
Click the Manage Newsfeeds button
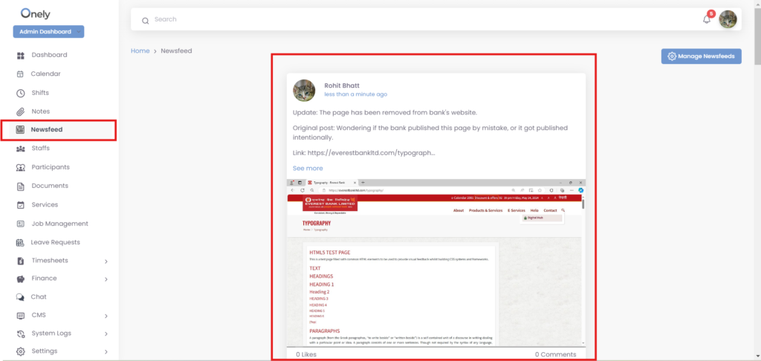701,56
